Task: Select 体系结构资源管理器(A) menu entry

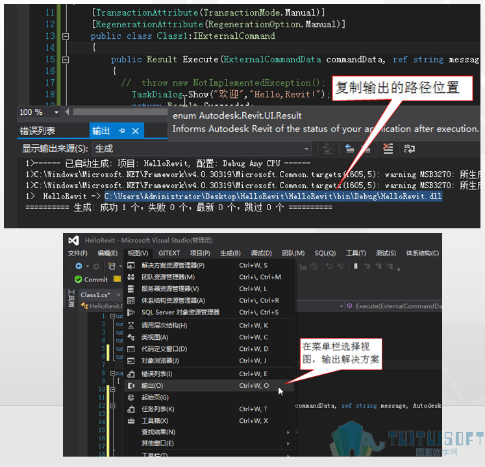Action: click(209, 300)
